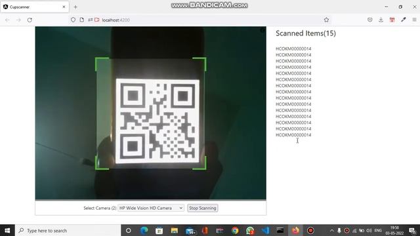Click the red gift extension icon
Image resolution: width=420 pixels, height=236 pixels.
pos(392,20)
